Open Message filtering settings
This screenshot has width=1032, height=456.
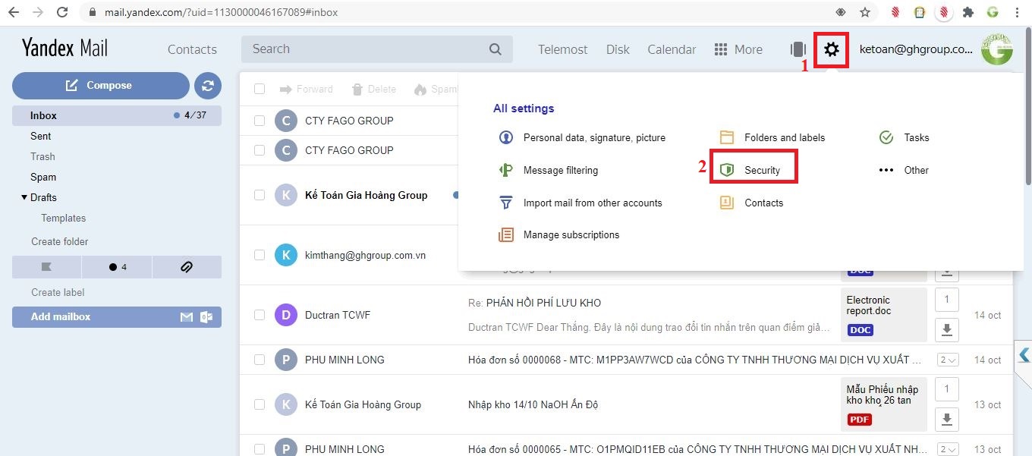pyautogui.click(x=548, y=170)
